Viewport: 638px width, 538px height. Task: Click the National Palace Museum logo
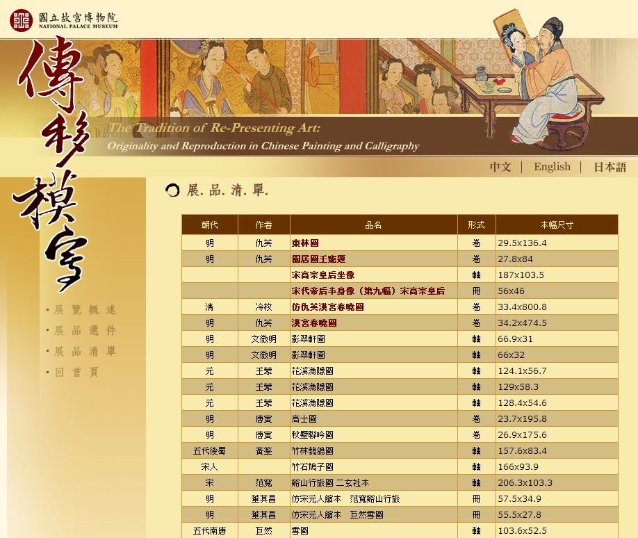click(x=64, y=19)
